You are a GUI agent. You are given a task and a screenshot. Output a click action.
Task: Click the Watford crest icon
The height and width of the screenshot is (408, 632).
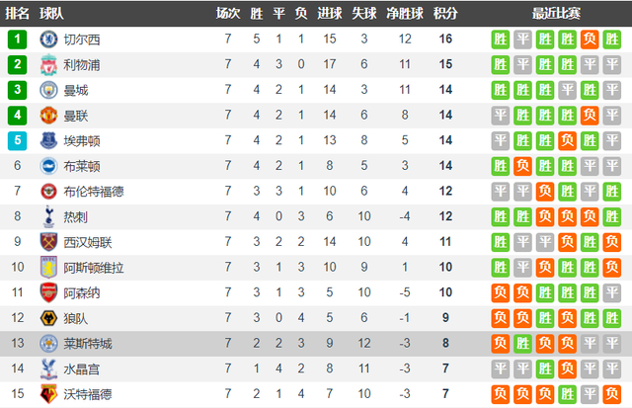coord(48,394)
